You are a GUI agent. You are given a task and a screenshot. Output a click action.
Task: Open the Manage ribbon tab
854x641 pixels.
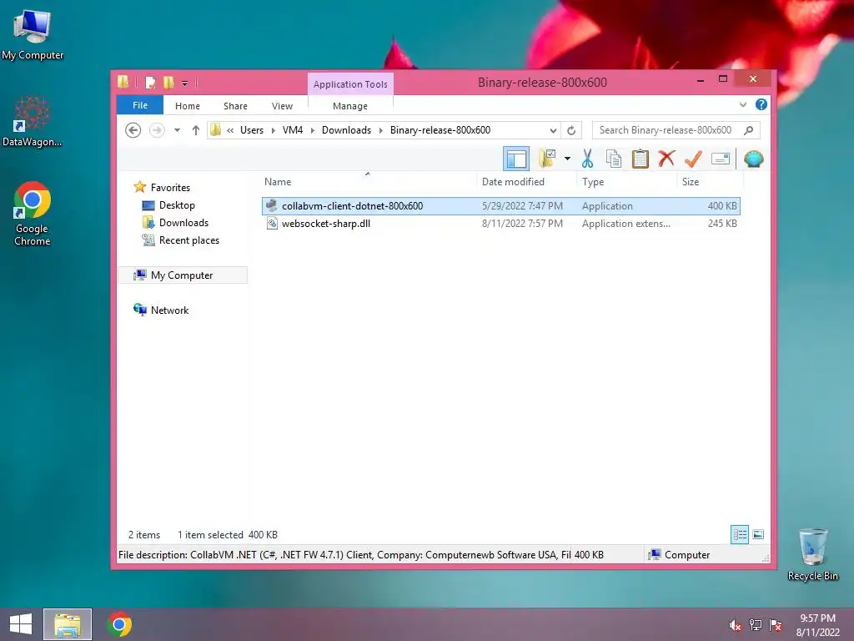(350, 106)
